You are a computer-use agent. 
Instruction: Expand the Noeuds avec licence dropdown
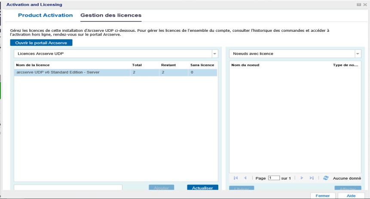coord(358,54)
